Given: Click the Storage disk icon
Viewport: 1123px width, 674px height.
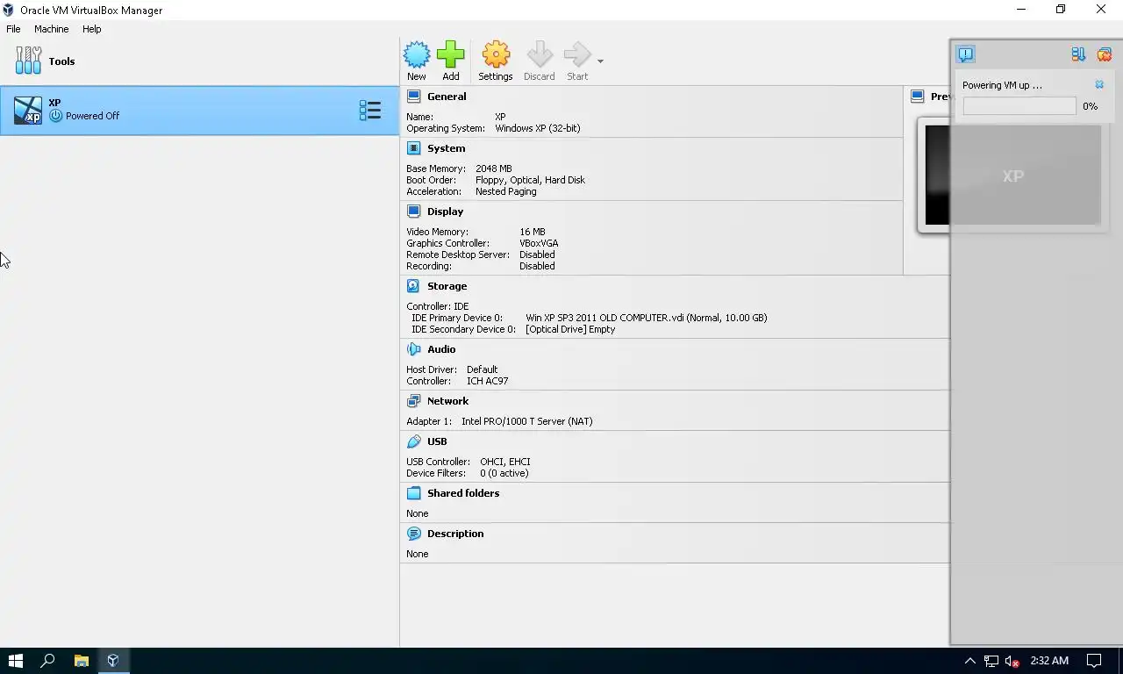Looking at the screenshot, I should pos(413,286).
